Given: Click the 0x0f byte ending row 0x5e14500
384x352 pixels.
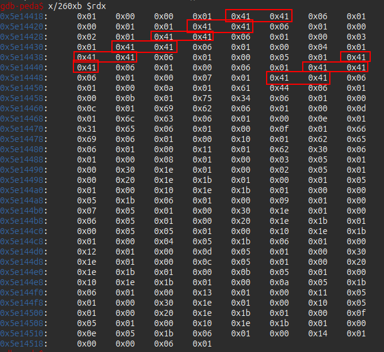Looking at the screenshot, I should point(355,313).
